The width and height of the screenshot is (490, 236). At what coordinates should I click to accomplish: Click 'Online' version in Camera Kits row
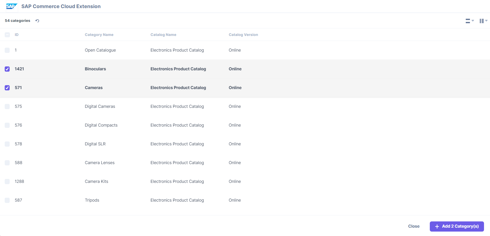point(235,182)
